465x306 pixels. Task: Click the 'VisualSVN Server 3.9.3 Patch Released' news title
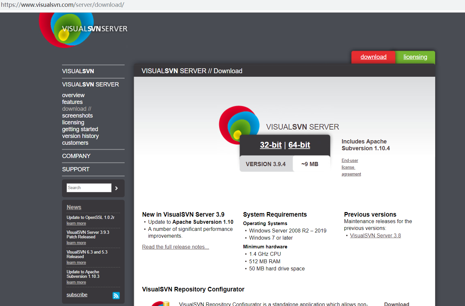(88, 235)
